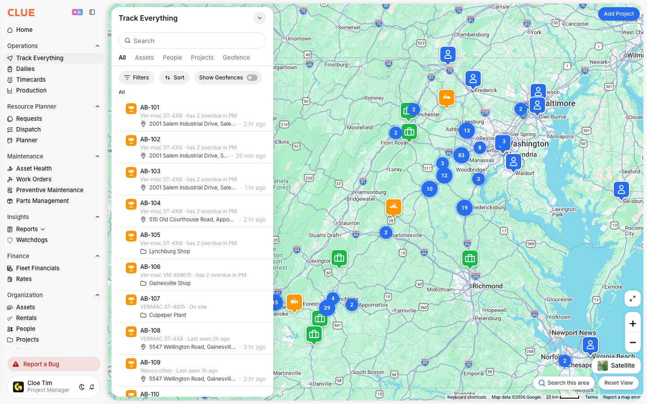
Task: Click the AB-101 orange asset icon
Action: tap(131, 109)
